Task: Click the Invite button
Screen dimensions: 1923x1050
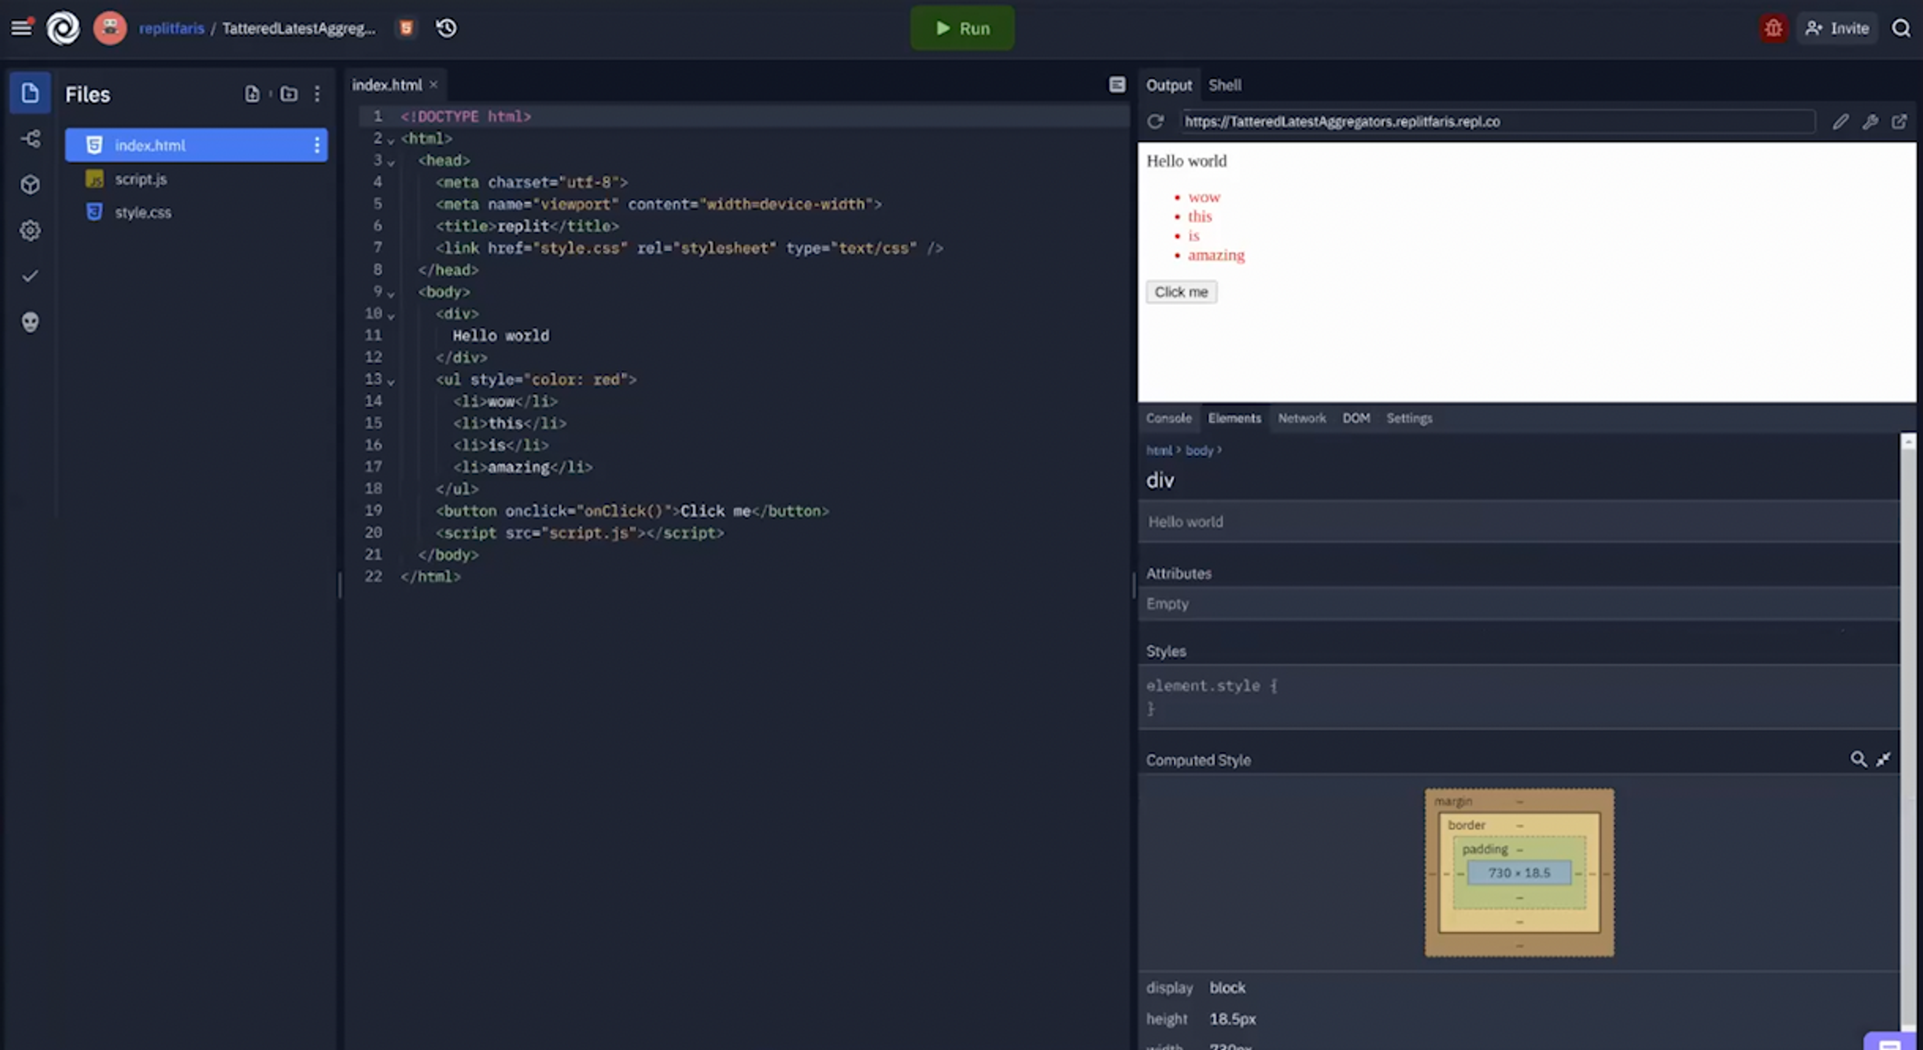Action: pyautogui.click(x=1837, y=29)
